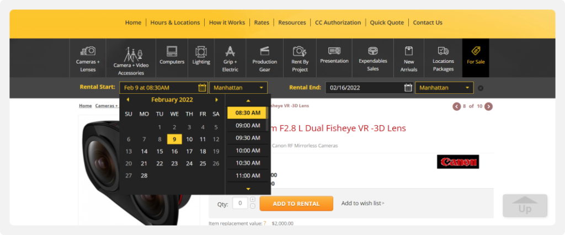This screenshot has height=235, width=565.
Task: Select February 16 in the calendar
Action: [x=174, y=151]
